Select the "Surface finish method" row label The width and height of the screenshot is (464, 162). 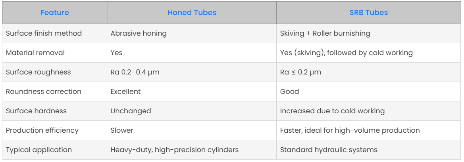[x=44, y=33]
